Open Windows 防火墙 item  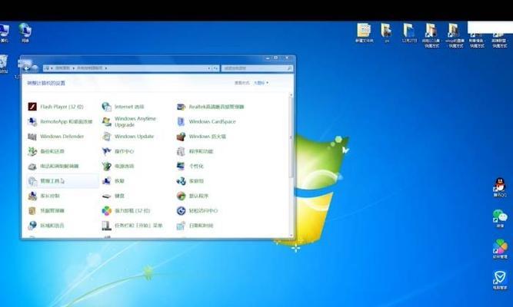202,137
